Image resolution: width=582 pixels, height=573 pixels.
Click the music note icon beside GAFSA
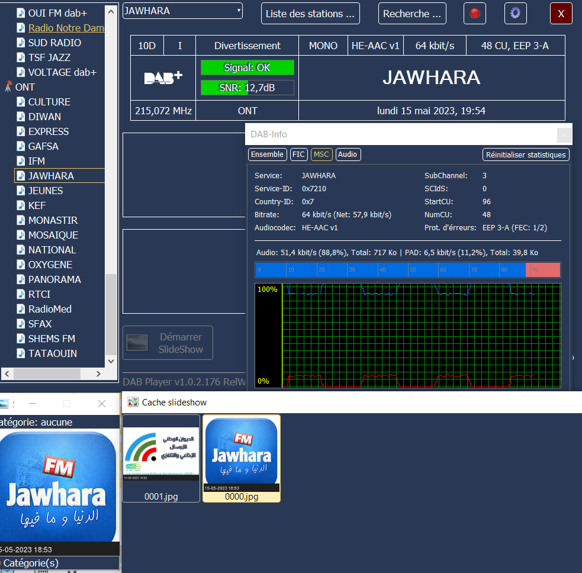pos(21,146)
